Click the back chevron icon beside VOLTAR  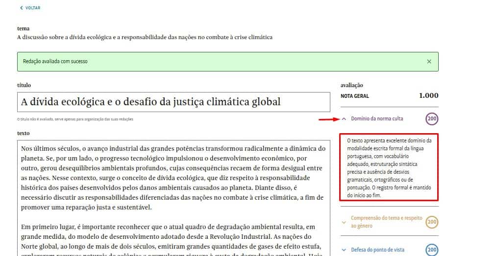pyautogui.click(x=21, y=8)
